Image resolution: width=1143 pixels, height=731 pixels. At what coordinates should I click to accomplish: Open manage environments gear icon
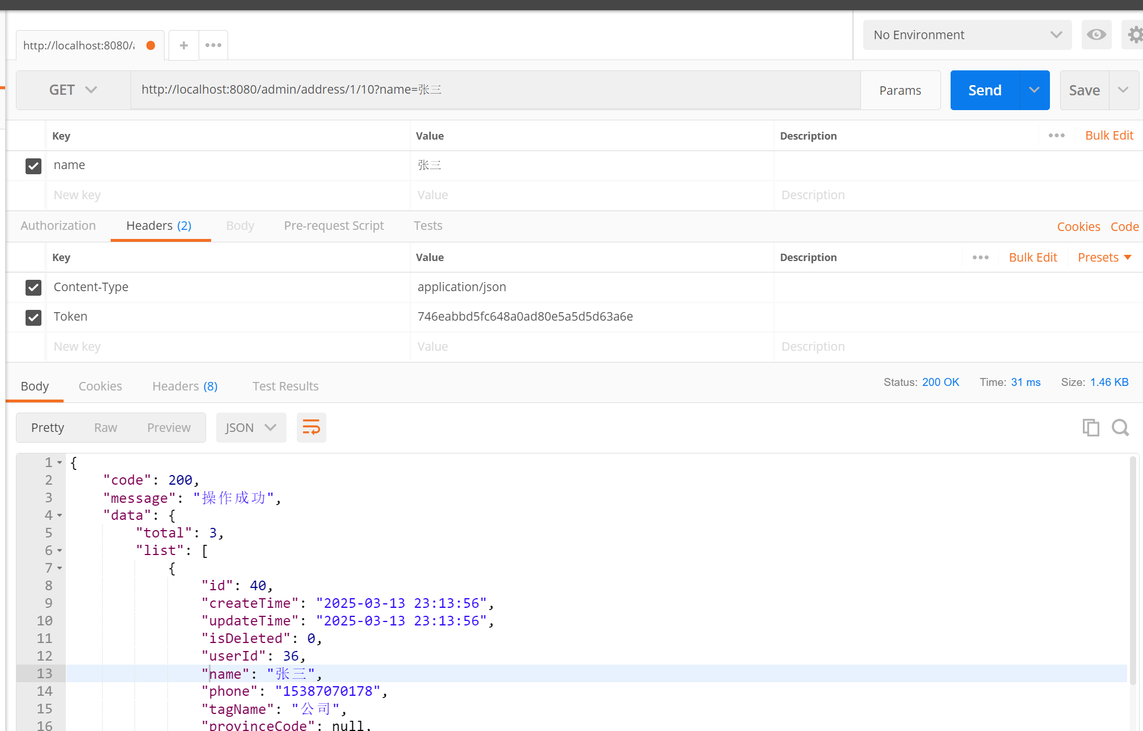tap(1134, 35)
